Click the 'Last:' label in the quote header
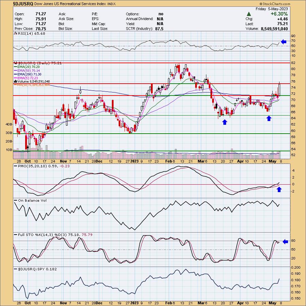The width and height of the screenshot is (306, 306). [x=250, y=24]
